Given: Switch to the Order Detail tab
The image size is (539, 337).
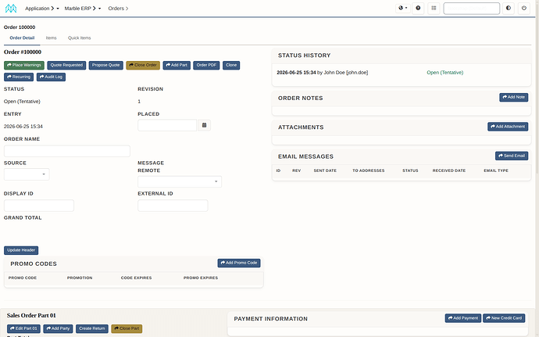Looking at the screenshot, I should pos(22,38).
